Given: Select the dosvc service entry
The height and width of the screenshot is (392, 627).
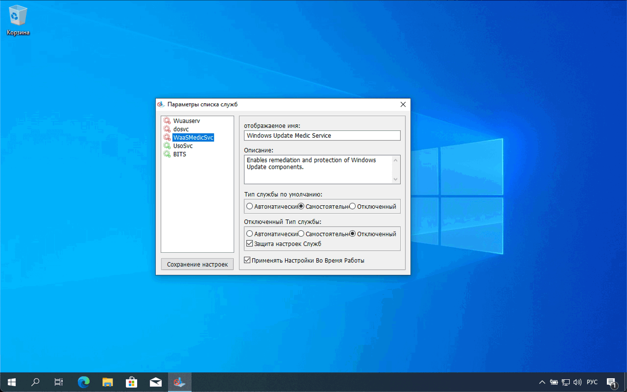Looking at the screenshot, I should pos(181,129).
